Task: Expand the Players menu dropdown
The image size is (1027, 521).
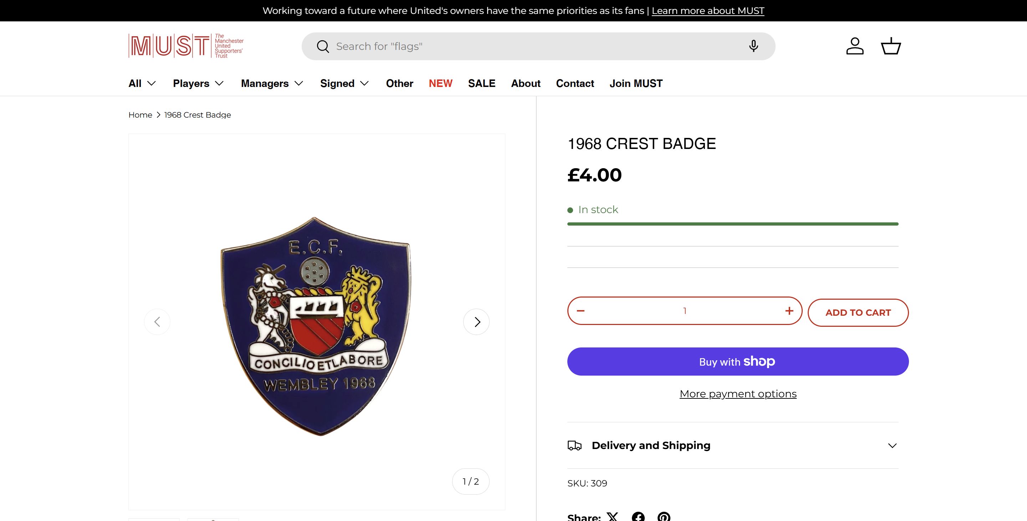Action: point(198,83)
